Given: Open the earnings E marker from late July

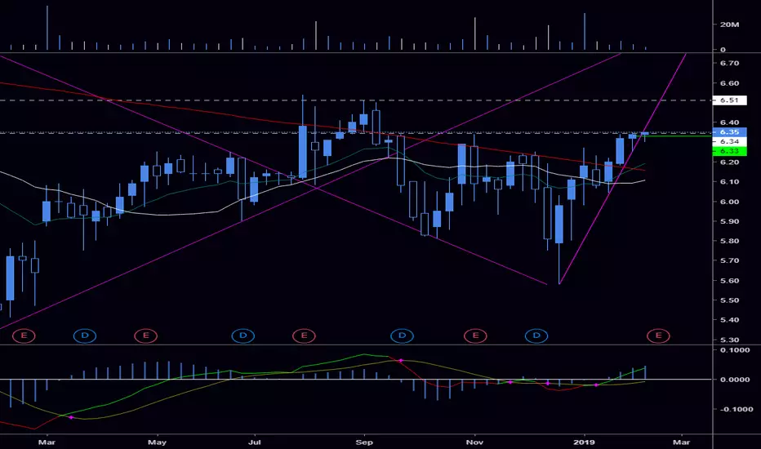Looking at the screenshot, I should 304,336.
